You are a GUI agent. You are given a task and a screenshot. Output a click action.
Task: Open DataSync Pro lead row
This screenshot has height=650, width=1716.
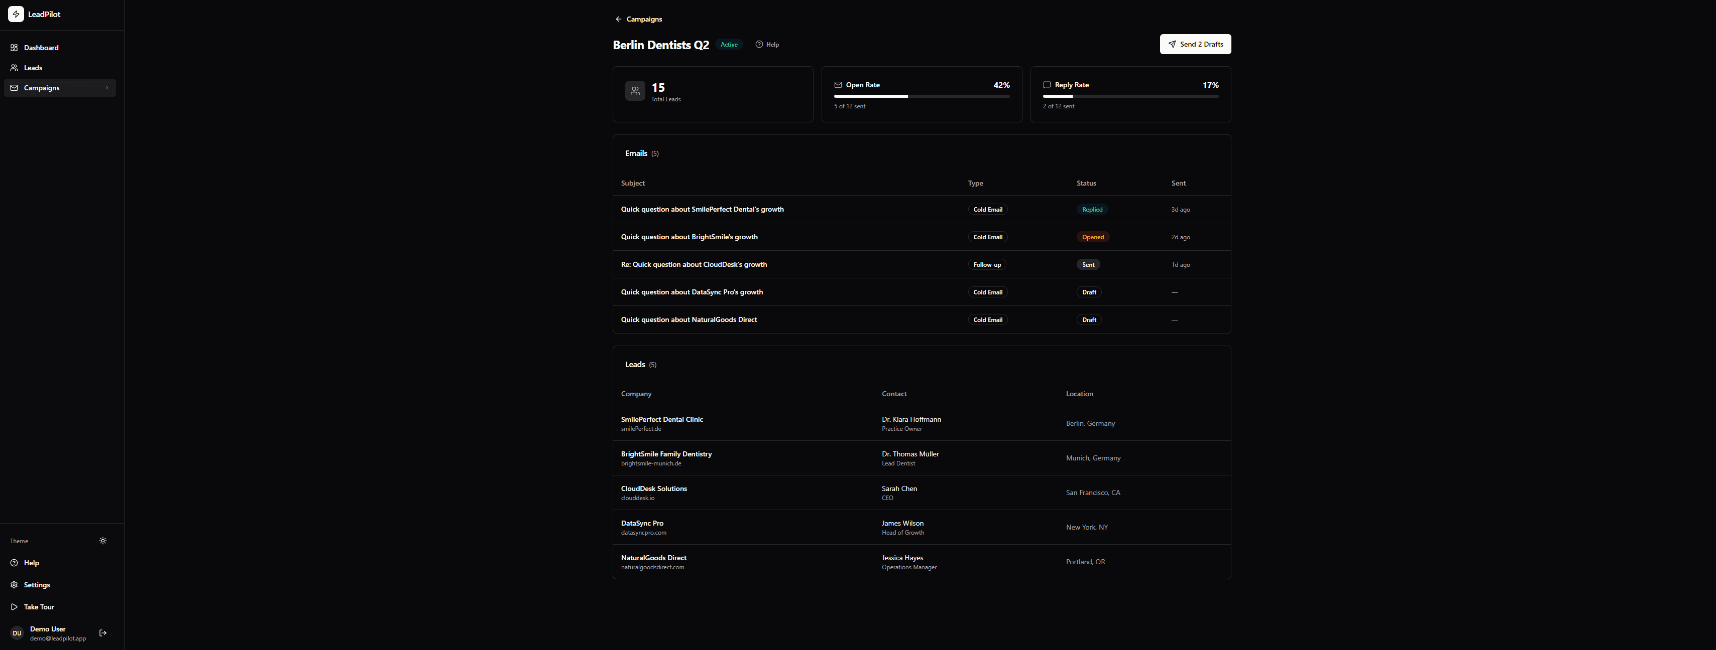pos(922,528)
